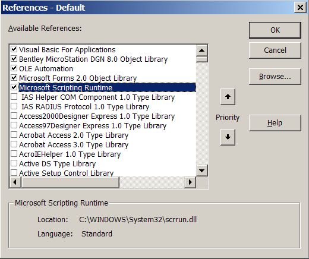
Task: Move reference up with Priority up arrow
Action: coord(228,97)
